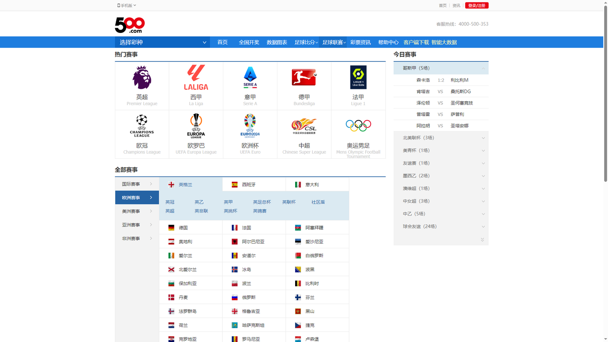Open the 资讯 link at top right
Viewport: 608px width, 342px height.
(x=456, y=5)
